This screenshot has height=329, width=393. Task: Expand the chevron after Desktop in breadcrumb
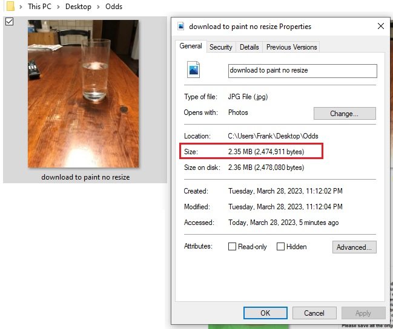click(x=97, y=7)
